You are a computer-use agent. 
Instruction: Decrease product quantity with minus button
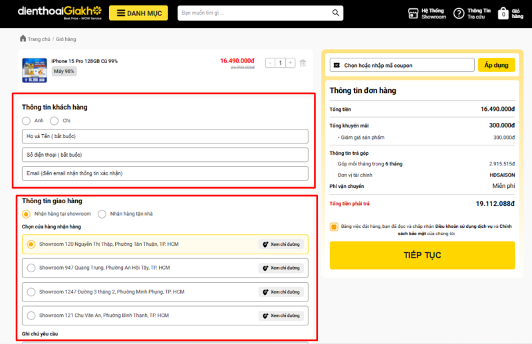271,63
